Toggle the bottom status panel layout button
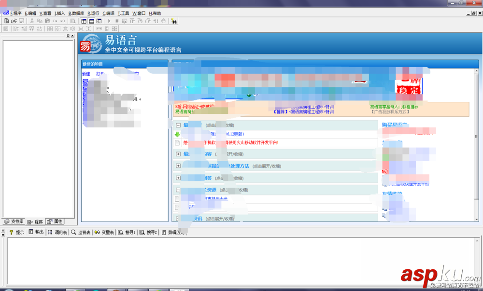Viewport: 483px width, 291px height. point(91,21)
